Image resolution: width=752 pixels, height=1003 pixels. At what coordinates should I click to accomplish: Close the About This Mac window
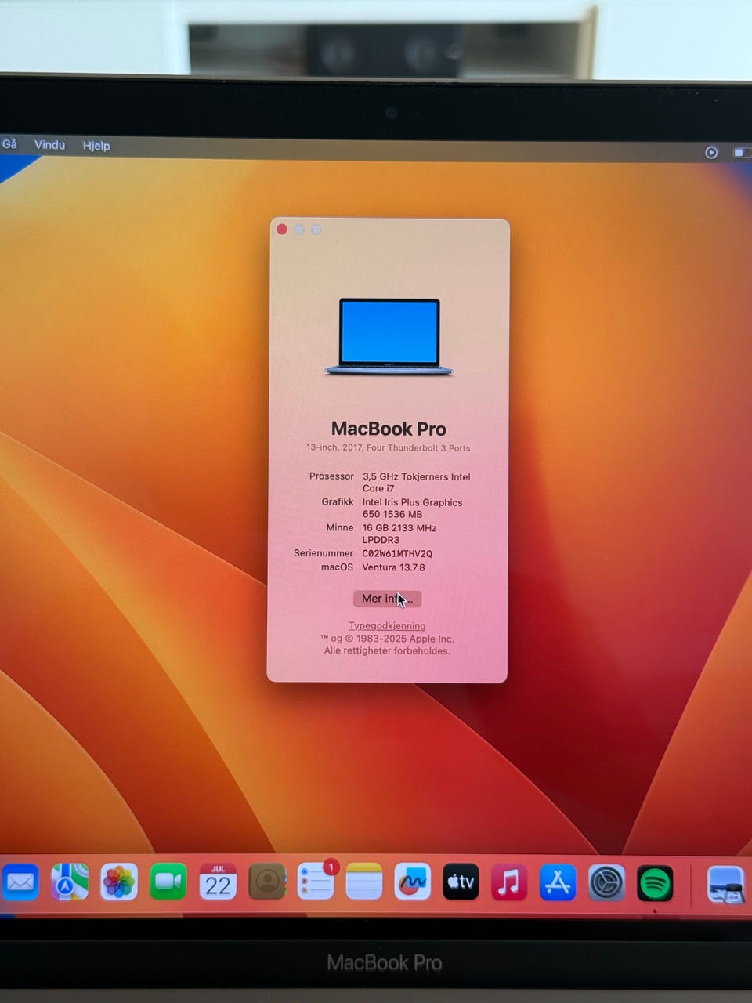[282, 230]
